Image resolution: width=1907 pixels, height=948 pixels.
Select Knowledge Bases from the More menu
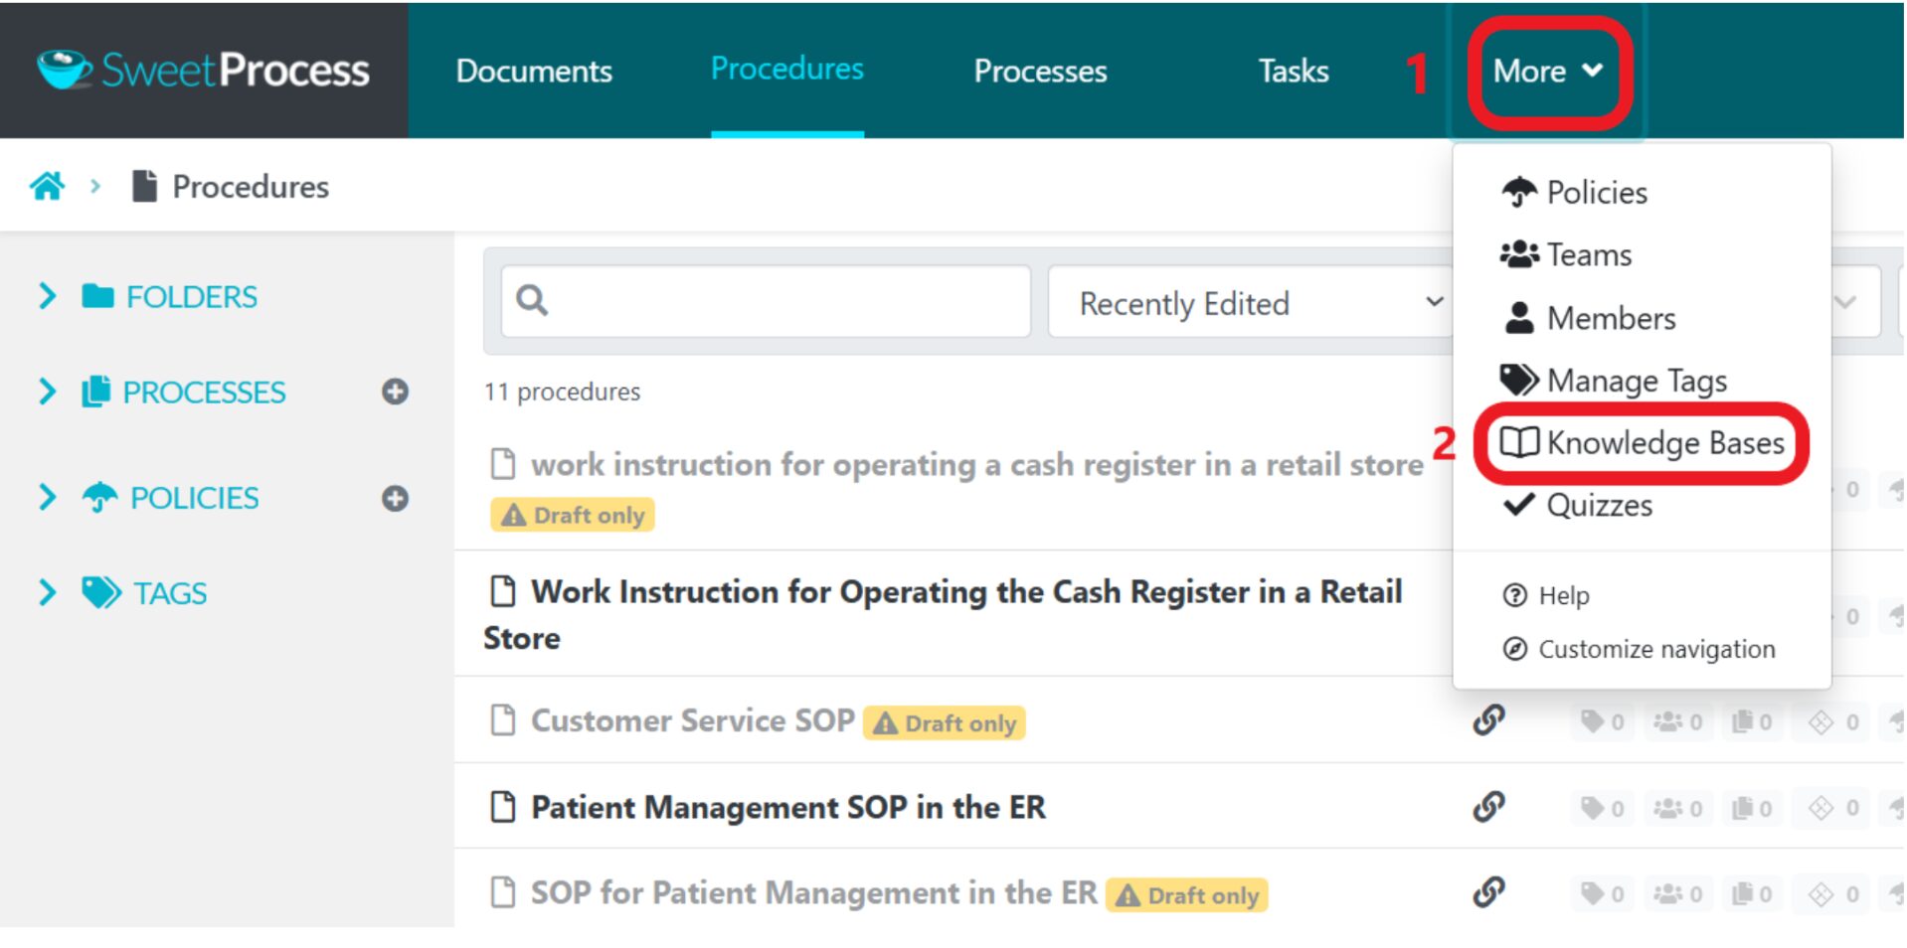(x=1642, y=442)
